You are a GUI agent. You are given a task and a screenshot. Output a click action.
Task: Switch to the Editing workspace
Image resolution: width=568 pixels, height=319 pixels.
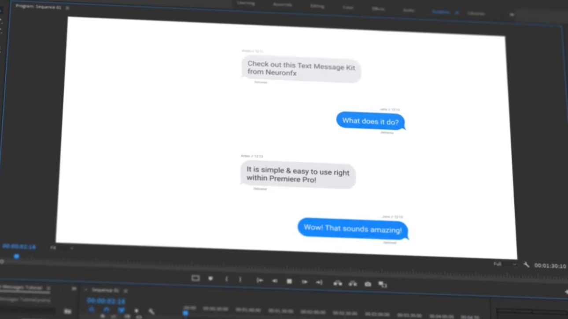(x=317, y=6)
